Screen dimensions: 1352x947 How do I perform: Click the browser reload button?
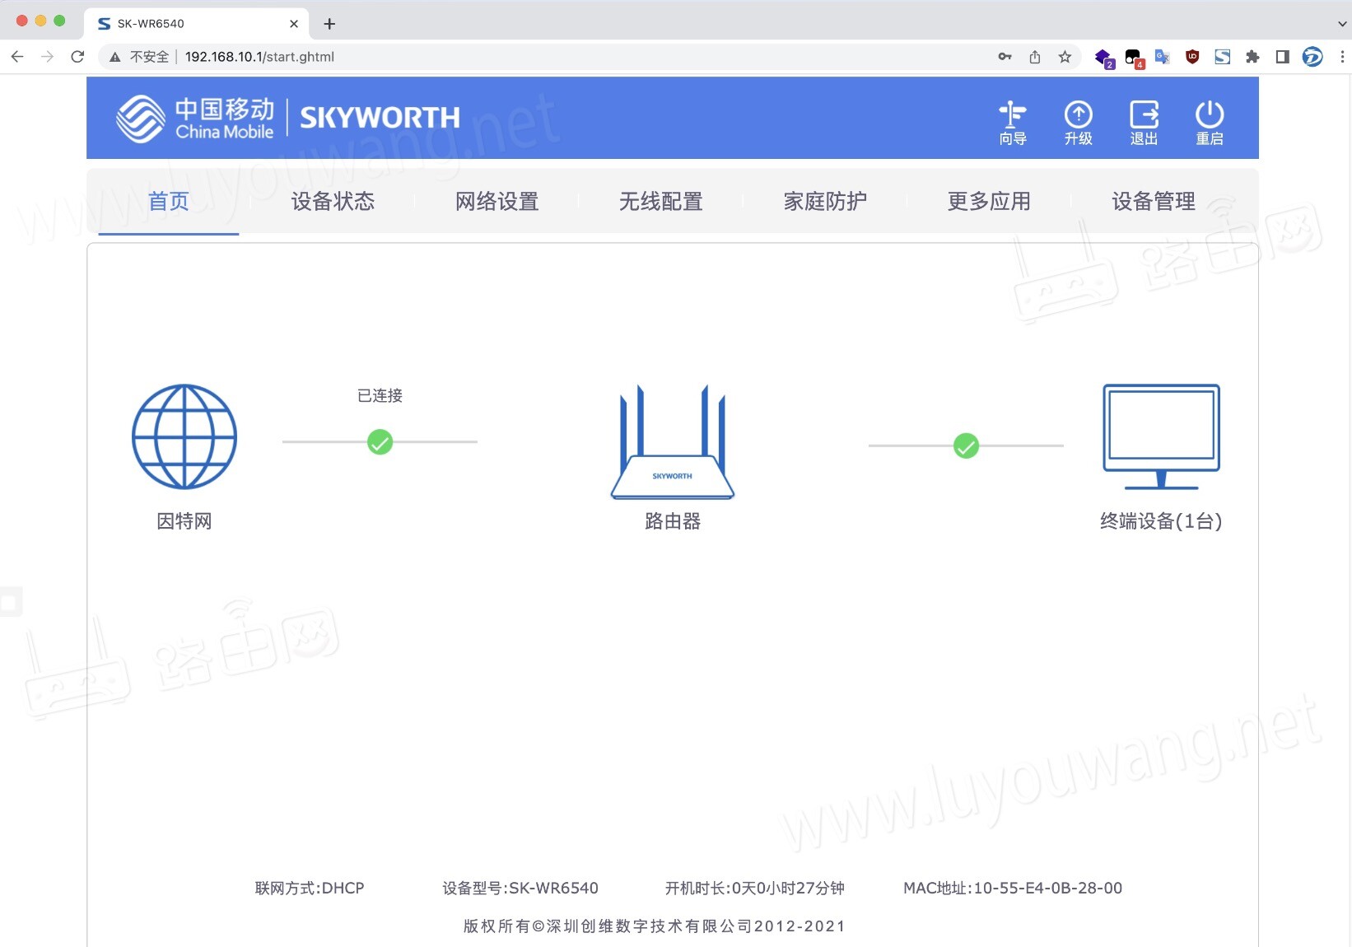(77, 57)
